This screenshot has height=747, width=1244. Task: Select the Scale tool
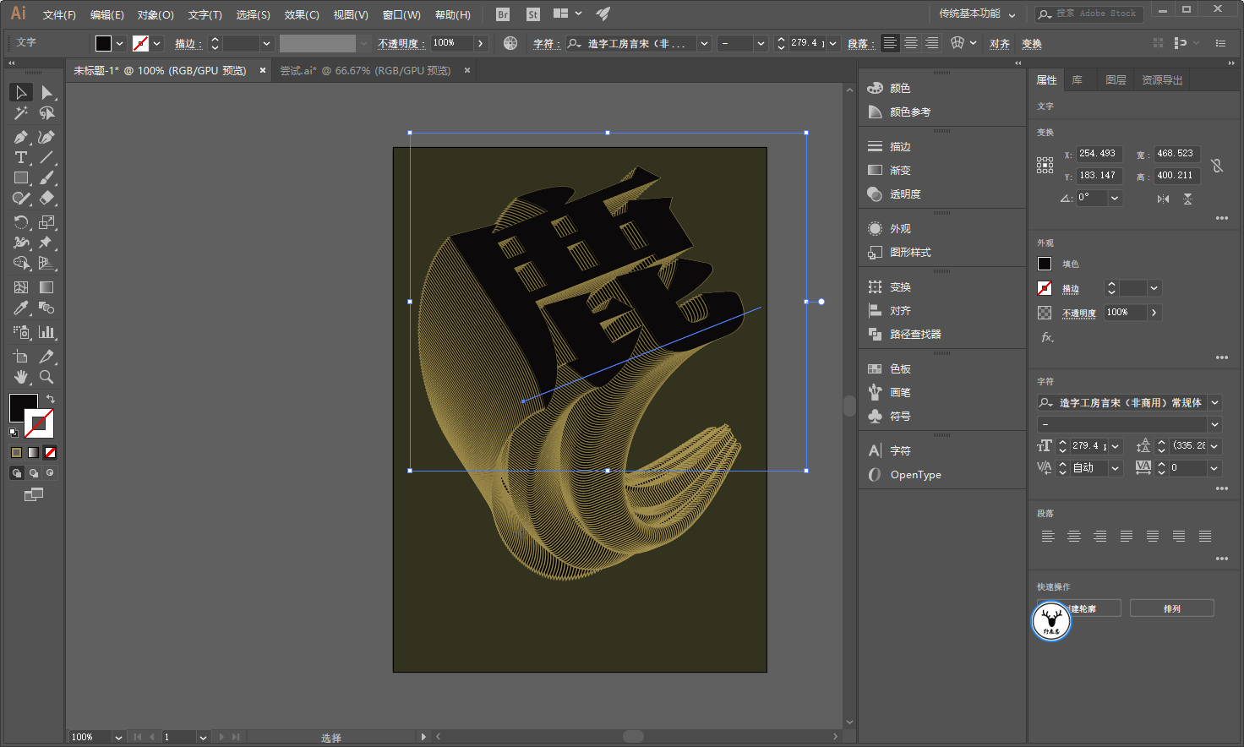46,222
